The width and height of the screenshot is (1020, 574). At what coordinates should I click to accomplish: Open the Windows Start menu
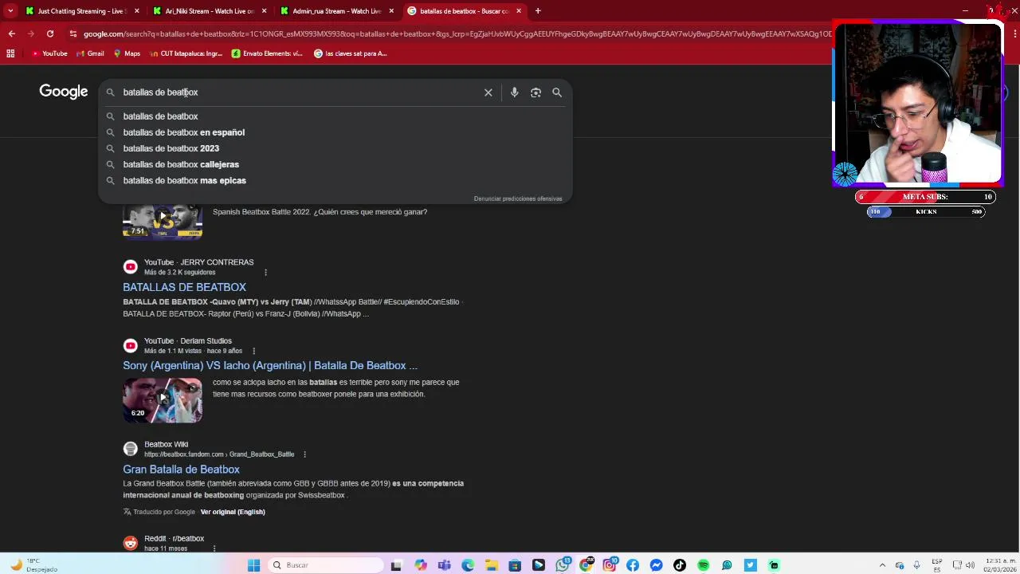pyautogui.click(x=253, y=565)
